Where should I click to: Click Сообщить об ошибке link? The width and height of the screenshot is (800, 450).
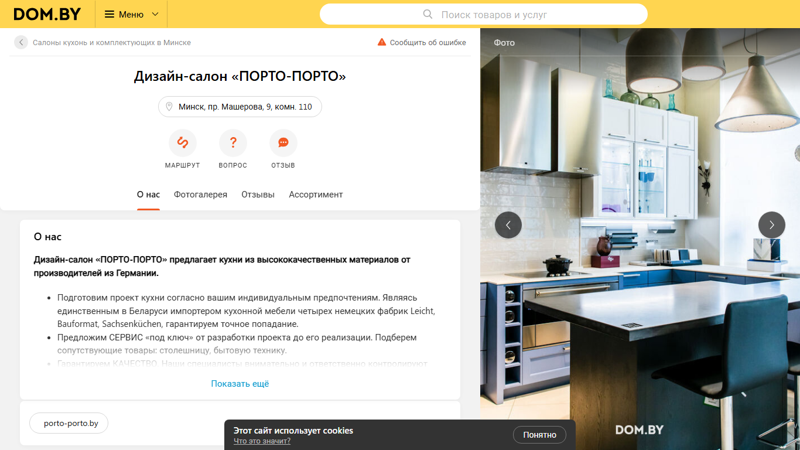428,42
